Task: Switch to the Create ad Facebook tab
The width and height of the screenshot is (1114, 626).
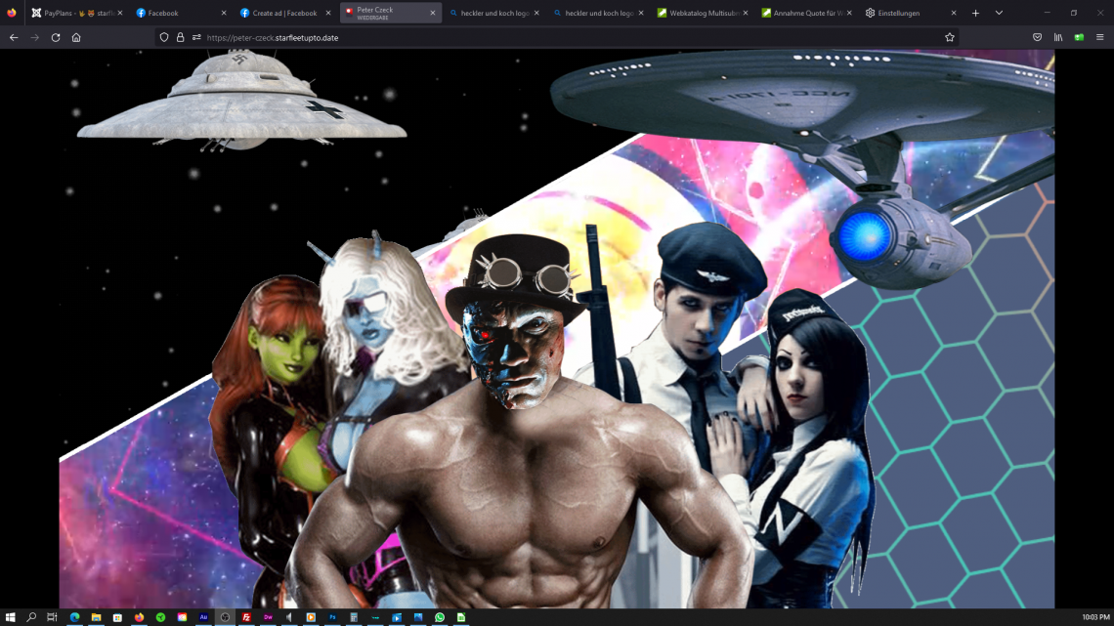Action: click(x=283, y=13)
